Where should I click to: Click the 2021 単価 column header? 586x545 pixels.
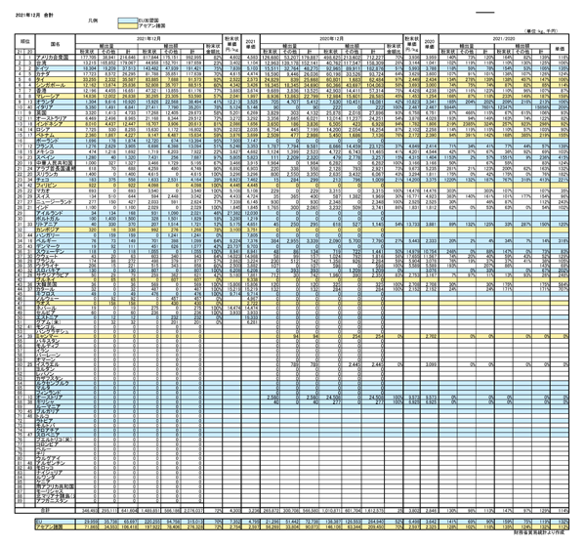[x=250, y=45]
